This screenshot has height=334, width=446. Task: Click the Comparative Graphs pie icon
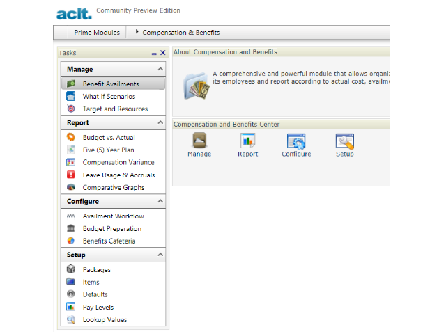[x=71, y=187]
